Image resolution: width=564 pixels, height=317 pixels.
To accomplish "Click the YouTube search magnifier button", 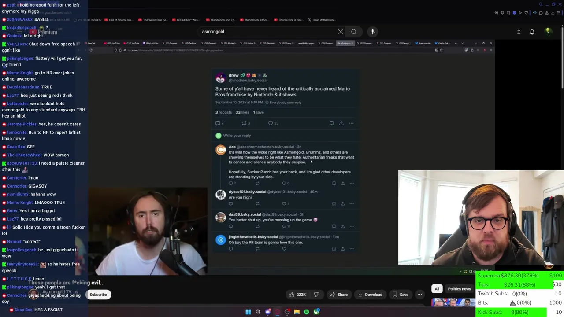I will (x=354, y=32).
